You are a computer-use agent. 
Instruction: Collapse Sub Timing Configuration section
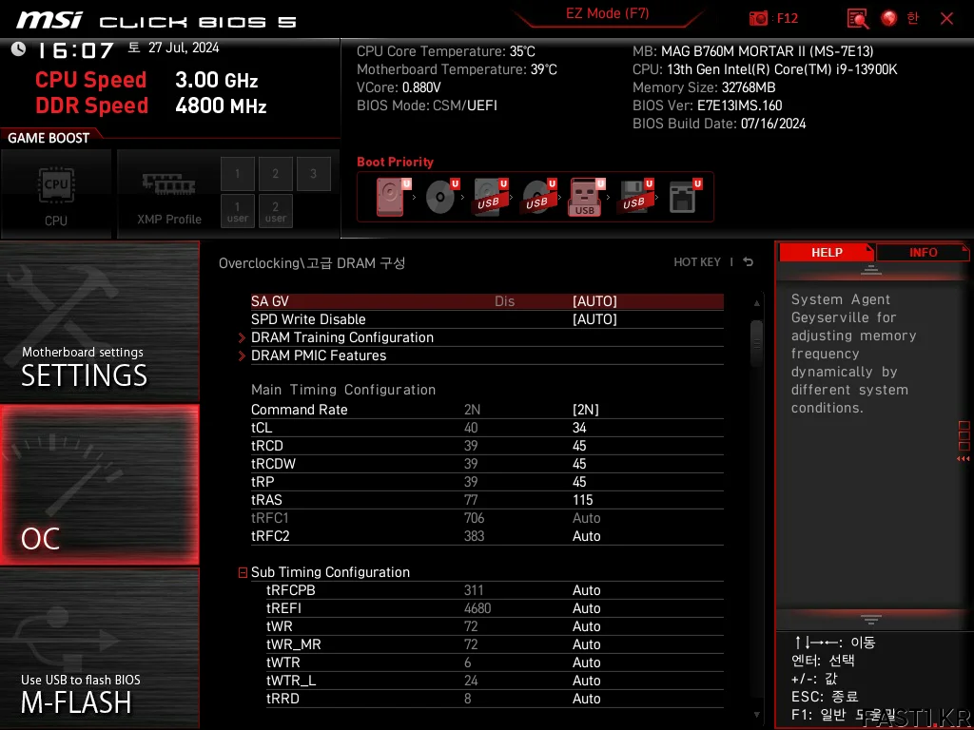click(x=243, y=572)
